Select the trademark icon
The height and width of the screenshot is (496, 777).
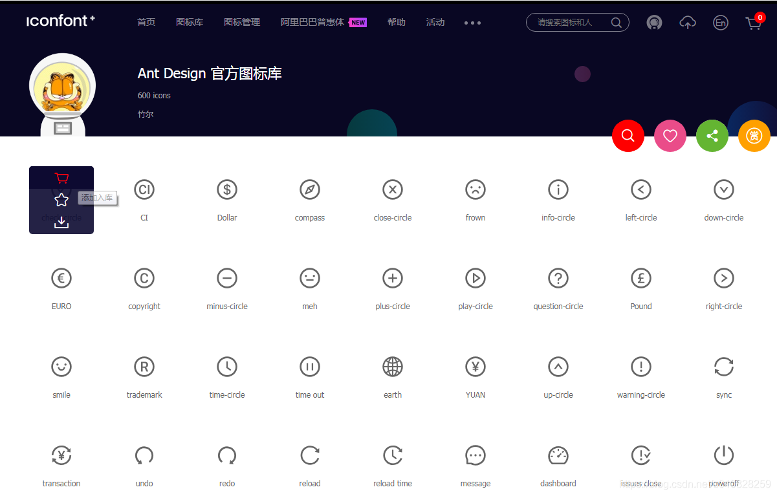[144, 367]
